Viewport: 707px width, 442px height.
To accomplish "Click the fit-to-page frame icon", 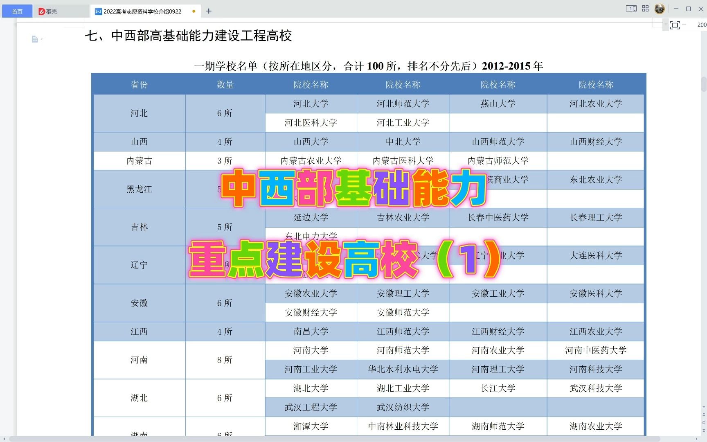I will pos(675,25).
